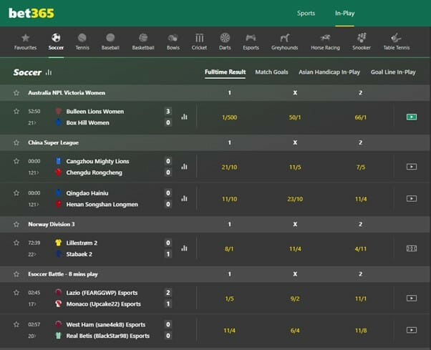Bet on Stabaek 2 at 4/11

(361, 249)
